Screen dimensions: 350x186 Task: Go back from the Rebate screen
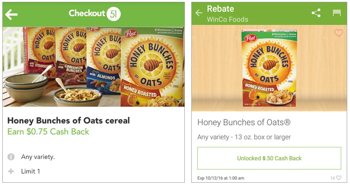click(199, 13)
